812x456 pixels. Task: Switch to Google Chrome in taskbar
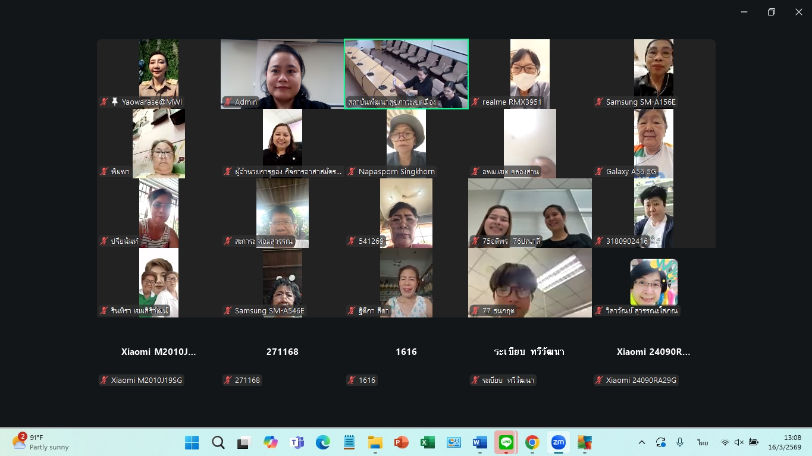point(532,442)
